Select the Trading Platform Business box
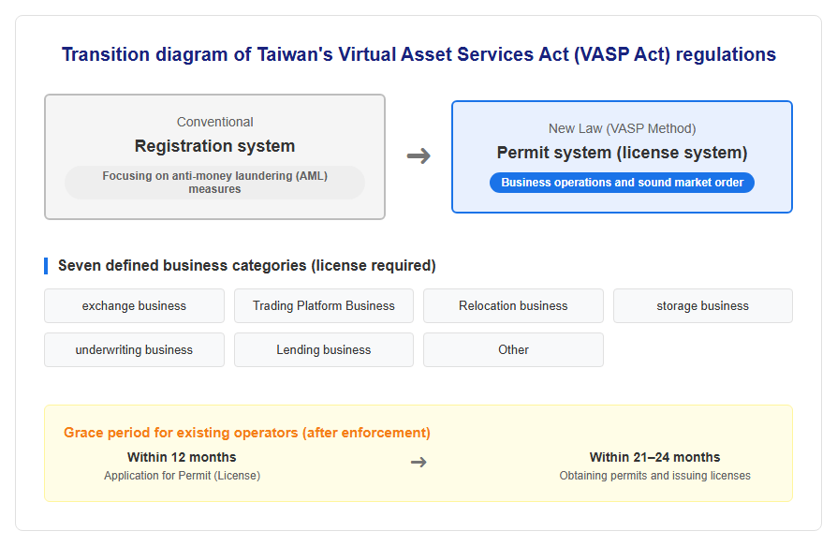 pyautogui.click(x=324, y=306)
